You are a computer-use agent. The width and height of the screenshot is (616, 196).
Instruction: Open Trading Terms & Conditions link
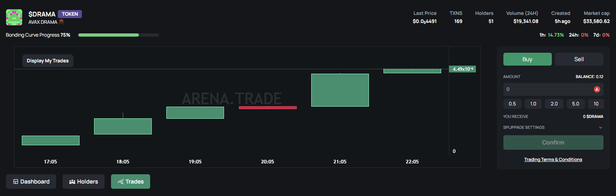pos(553,159)
